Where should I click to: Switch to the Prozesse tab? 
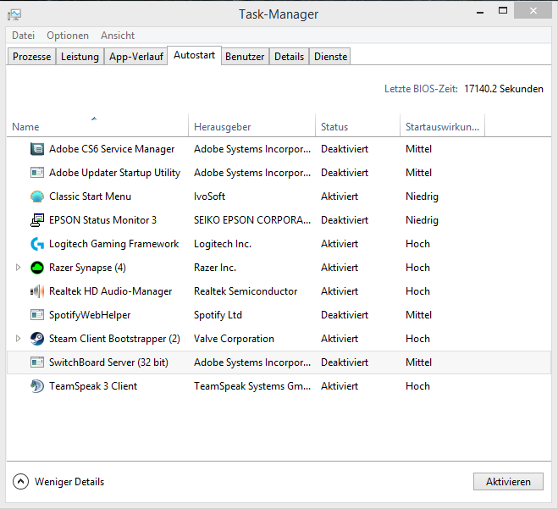pyautogui.click(x=31, y=57)
